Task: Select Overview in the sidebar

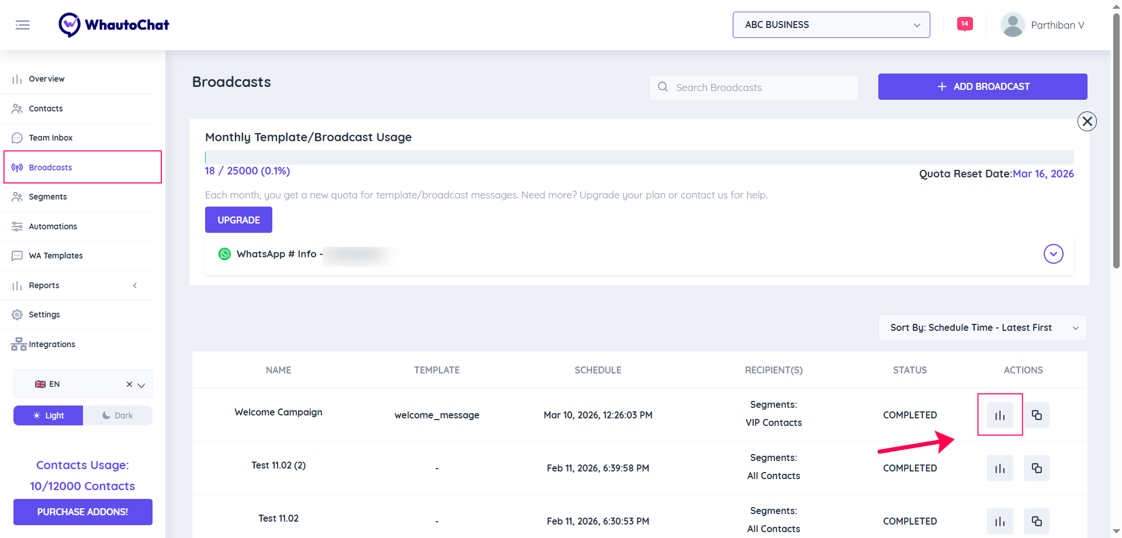Action: (47, 79)
